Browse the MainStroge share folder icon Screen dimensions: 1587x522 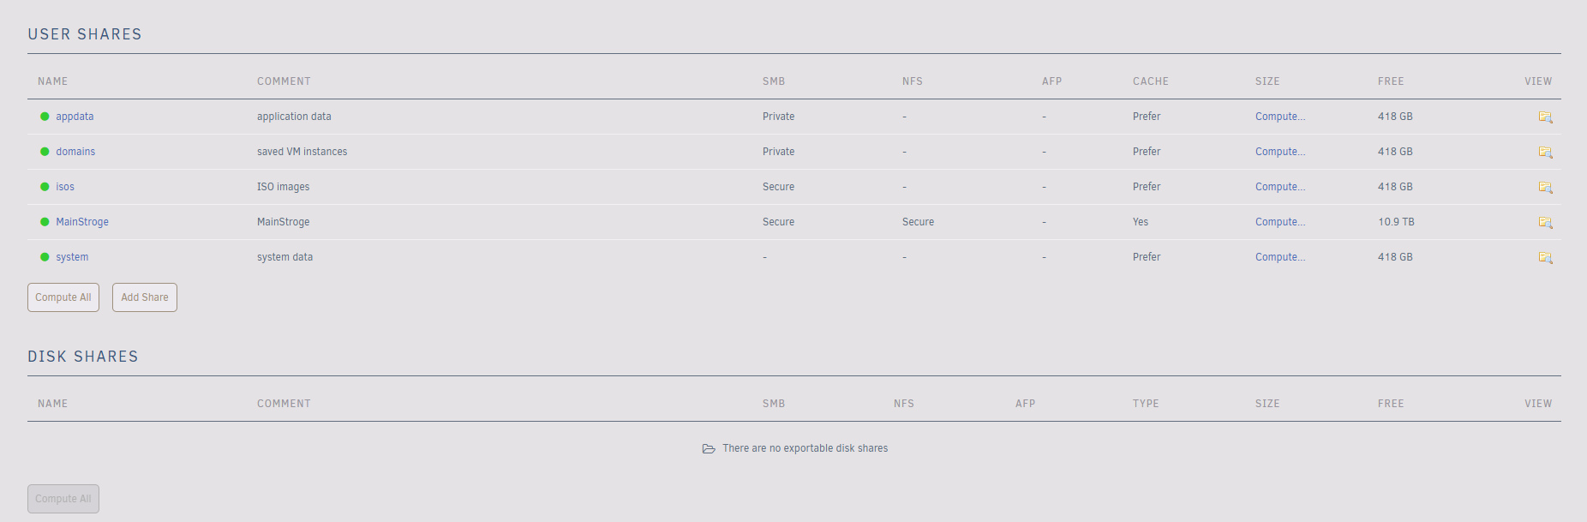[x=1545, y=223]
